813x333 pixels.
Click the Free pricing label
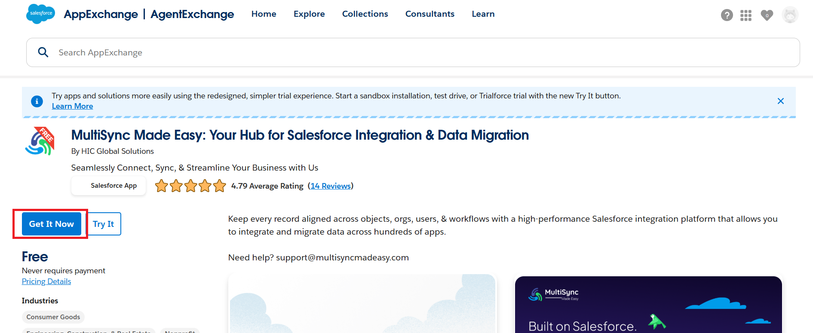pyautogui.click(x=35, y=257)
